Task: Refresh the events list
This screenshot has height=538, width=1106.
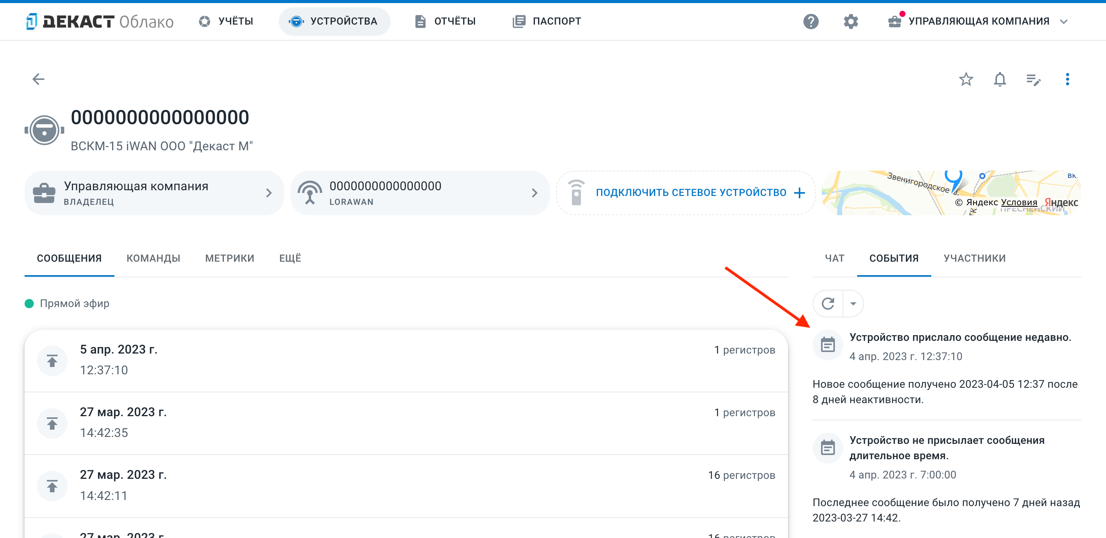Action: coord(828,303)
